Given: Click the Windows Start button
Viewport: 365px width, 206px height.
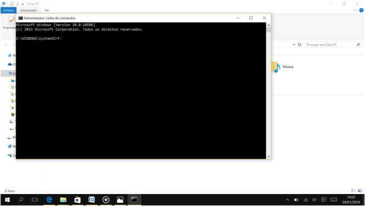Looking at the screenshot, I should pos(7,200).
